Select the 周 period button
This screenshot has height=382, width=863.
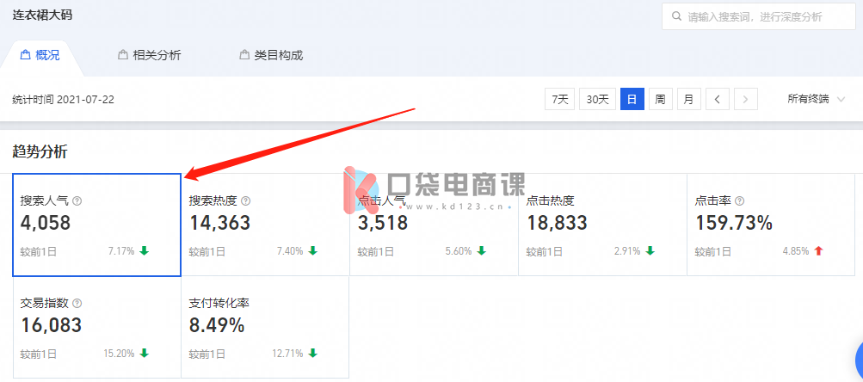661,99
